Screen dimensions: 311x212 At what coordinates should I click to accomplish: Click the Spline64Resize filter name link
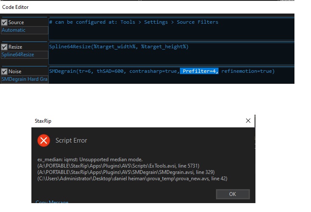click(25, 55)
